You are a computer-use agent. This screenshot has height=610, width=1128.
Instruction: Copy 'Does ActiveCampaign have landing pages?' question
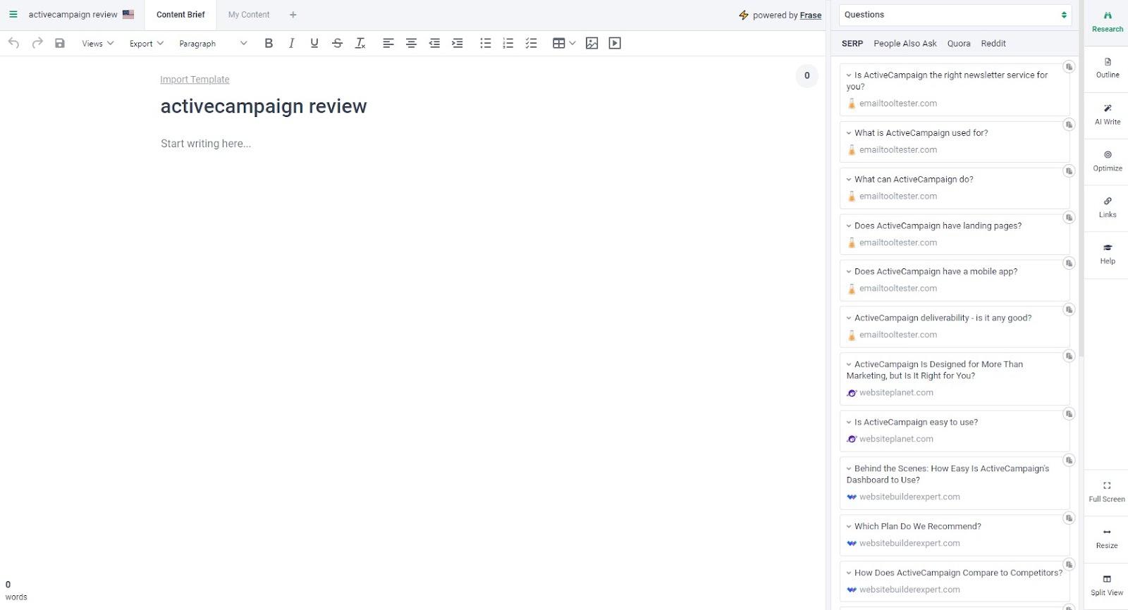[1069, 218]
